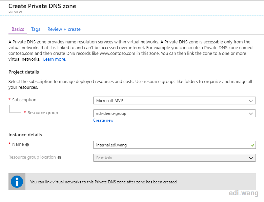Click info icon beside Resource group location
This screenshot has height=202, width=264.
point(59,158)
